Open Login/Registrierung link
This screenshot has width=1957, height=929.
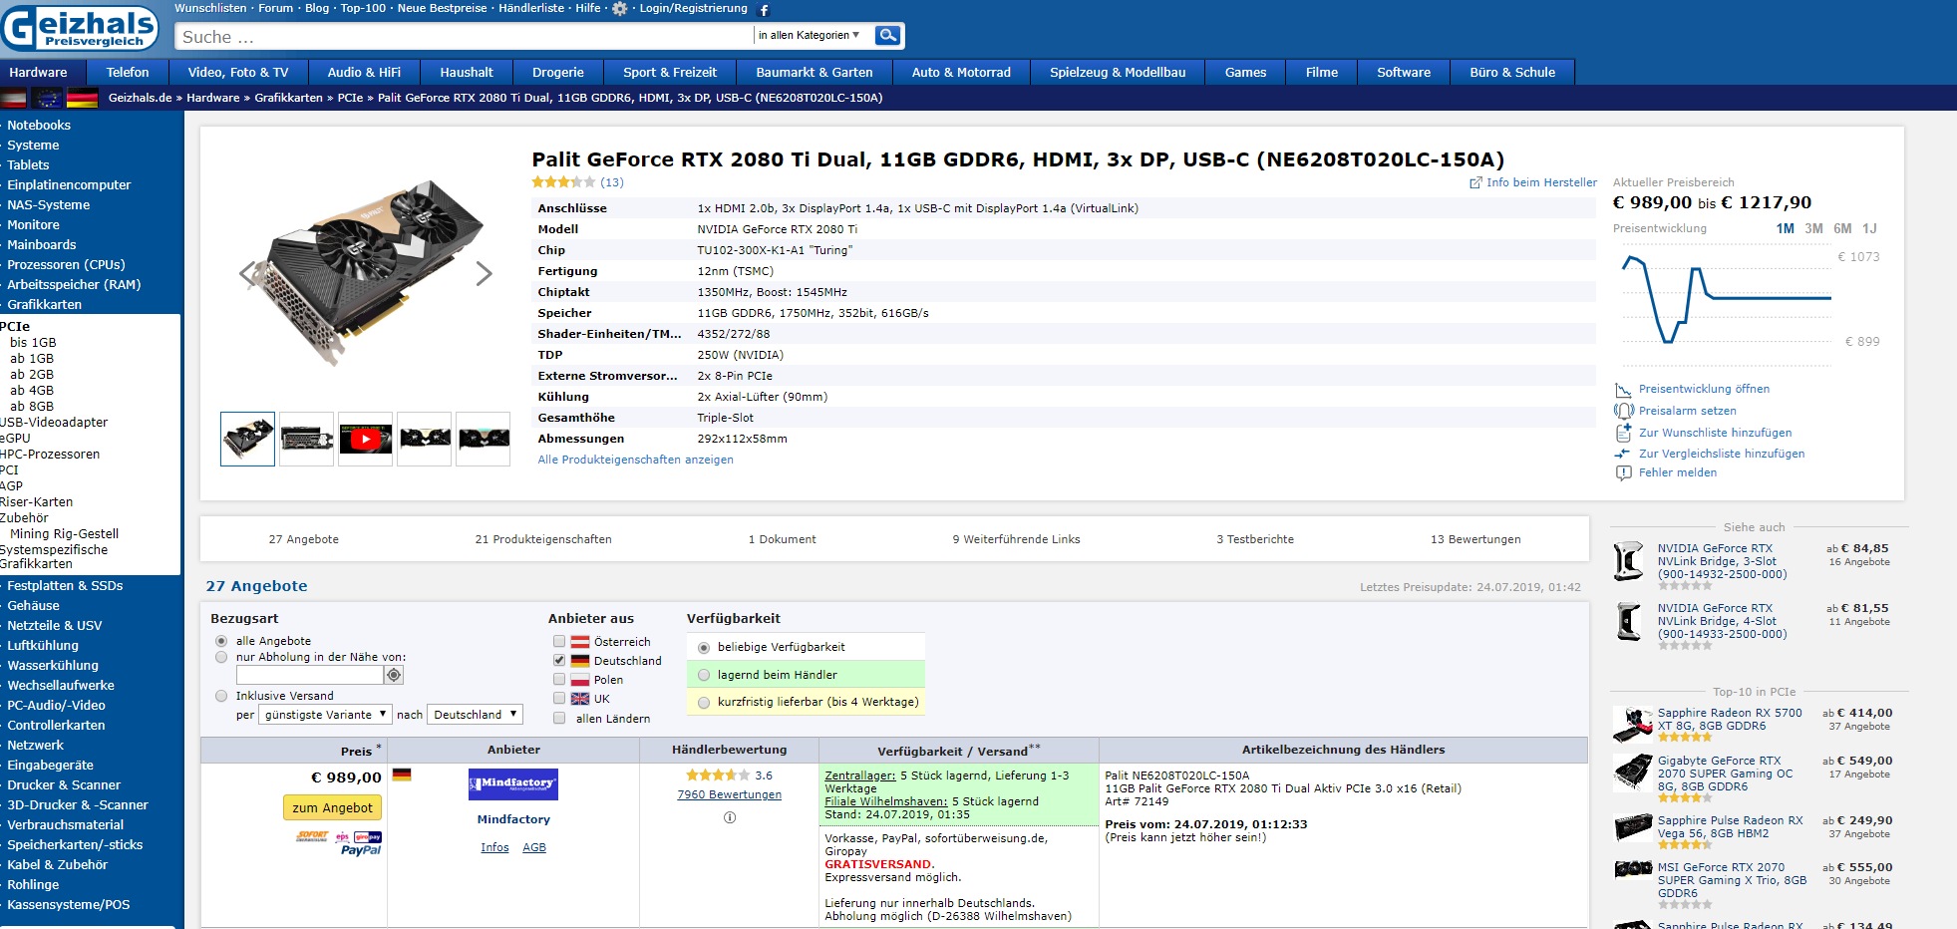(693, 8)
